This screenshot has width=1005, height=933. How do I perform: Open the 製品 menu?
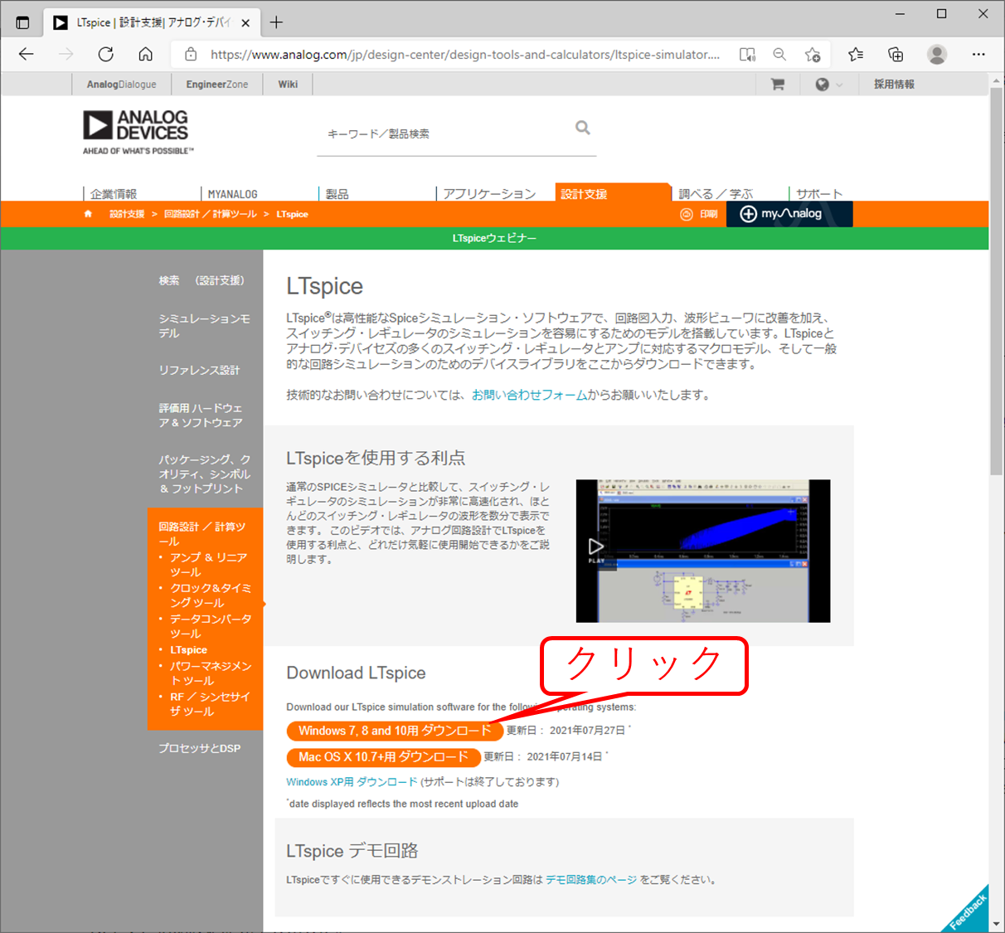pyautogui.click(x=337, y=194)
